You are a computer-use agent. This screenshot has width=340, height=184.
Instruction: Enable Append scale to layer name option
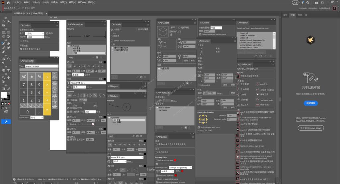coord(112,40)
